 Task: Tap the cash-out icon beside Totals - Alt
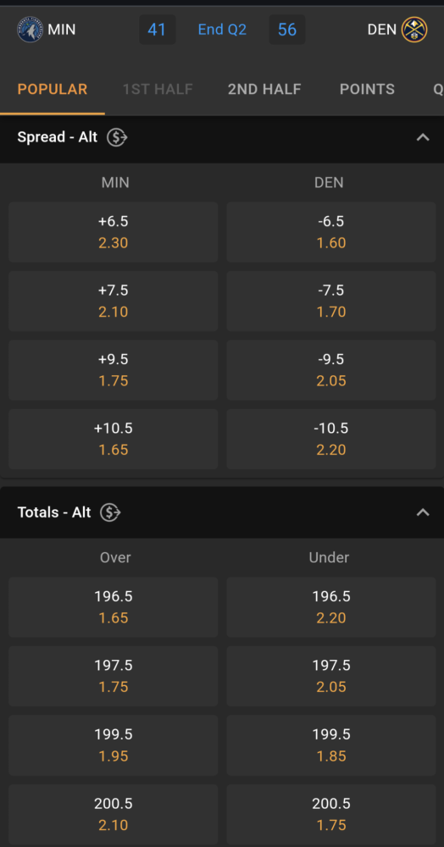tap(111, 512)
